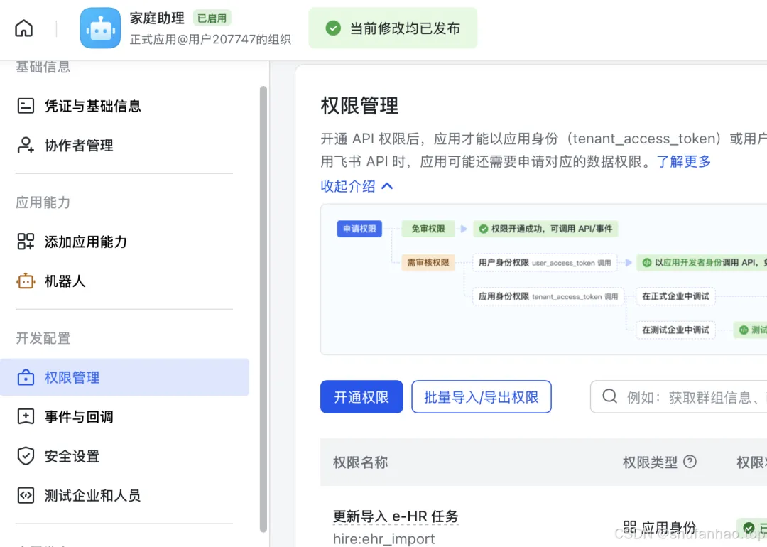Viewport: 767px width, 547px height.
Task: Click the 应用身份权限 tenant_access_token box
Action: 548,296
